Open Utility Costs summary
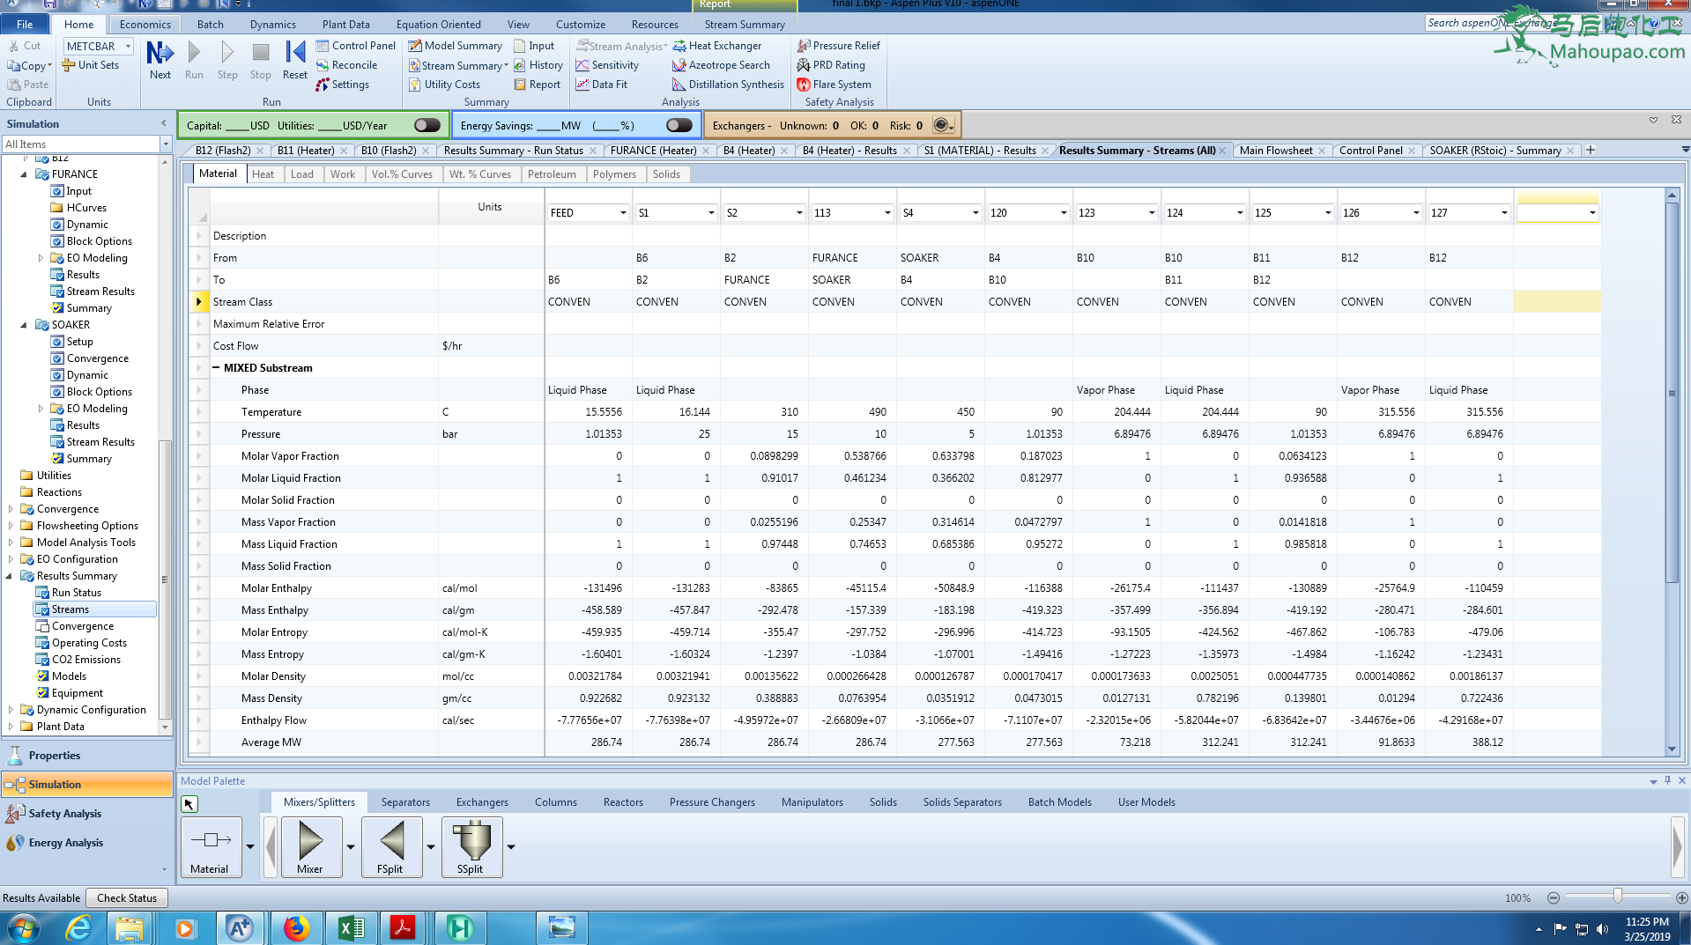1691x945 pixels. (445, 85)
